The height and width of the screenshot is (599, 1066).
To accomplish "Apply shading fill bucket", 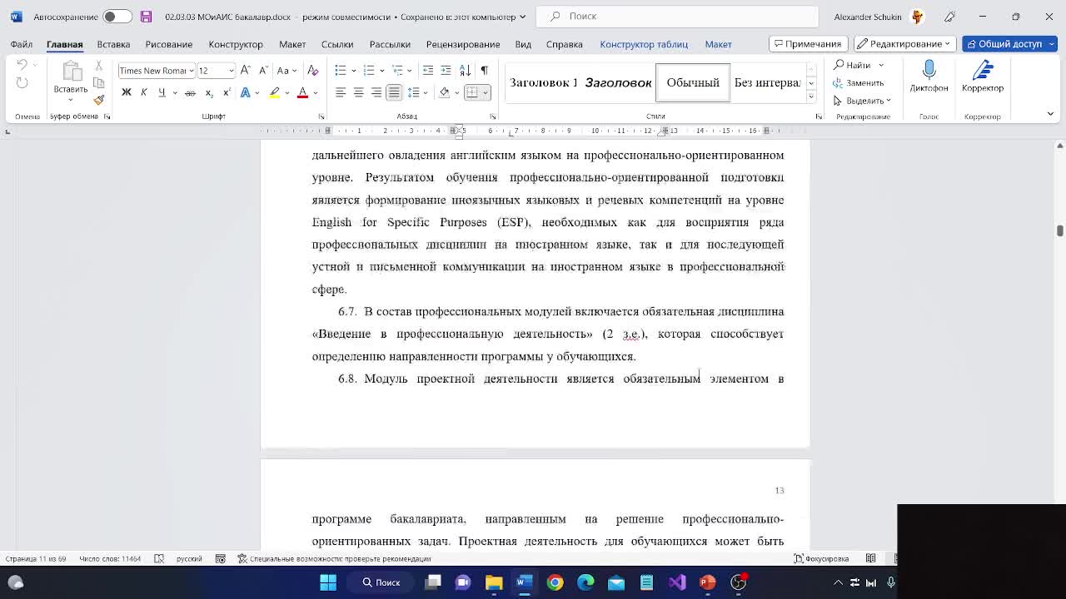I will click(x=445, y=92).
